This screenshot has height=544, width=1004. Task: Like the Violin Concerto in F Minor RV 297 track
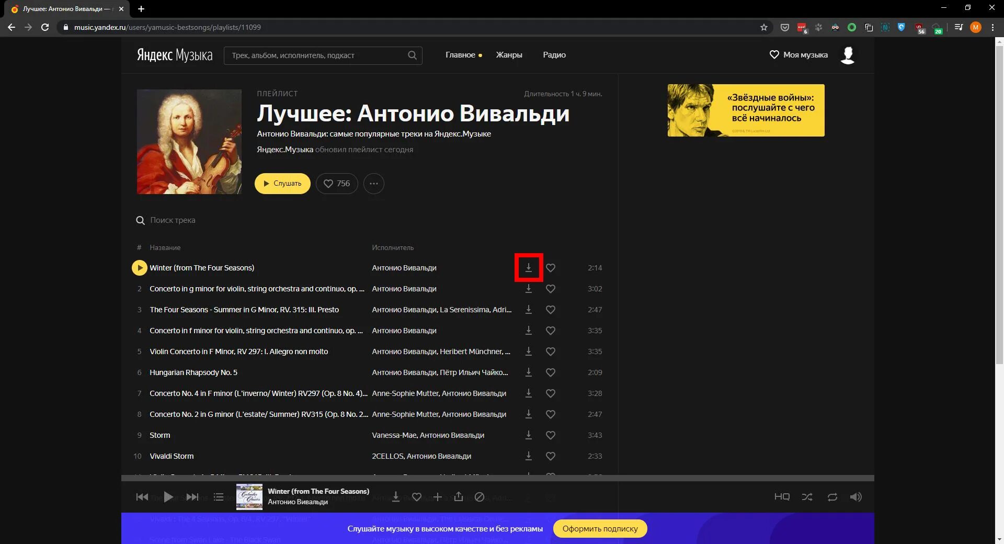pos(551,352)
